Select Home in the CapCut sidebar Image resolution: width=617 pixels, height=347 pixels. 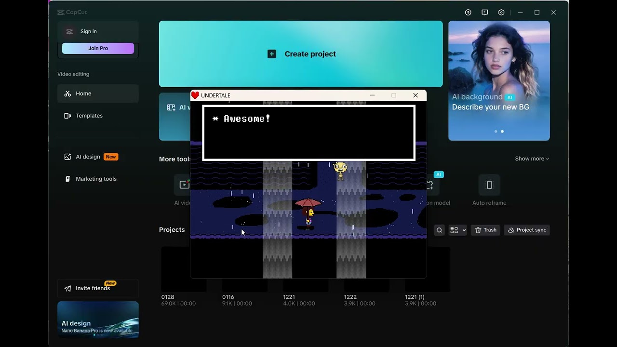(98, 93)
